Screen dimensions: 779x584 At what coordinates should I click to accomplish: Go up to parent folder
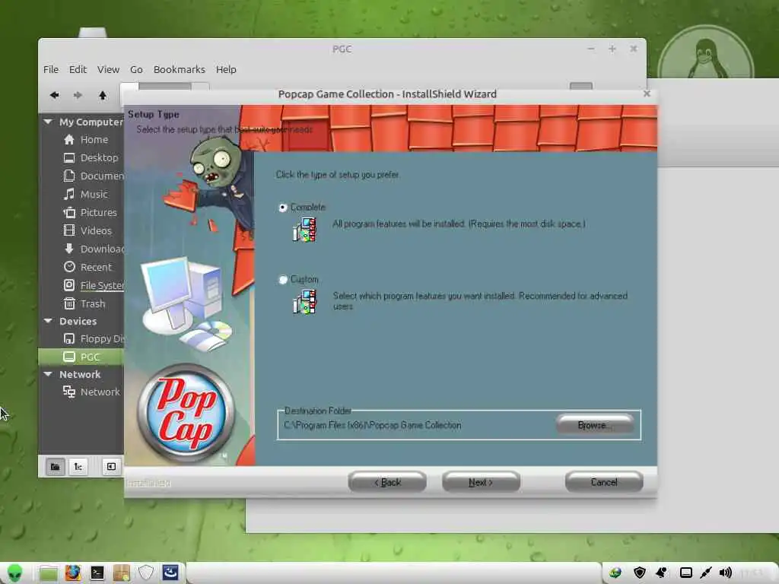103,95
